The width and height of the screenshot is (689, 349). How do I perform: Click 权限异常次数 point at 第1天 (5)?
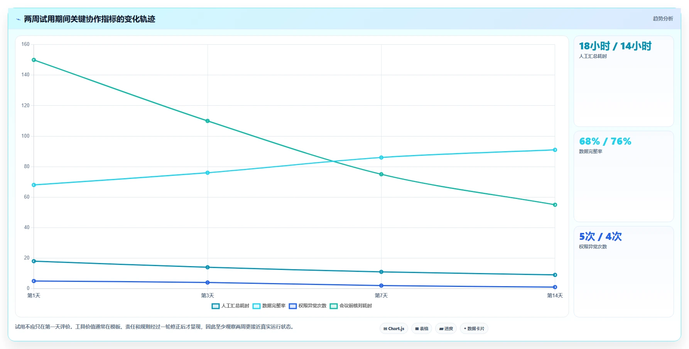tap(34, 281)
